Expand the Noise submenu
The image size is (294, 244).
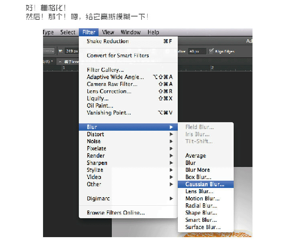[128, 142]
